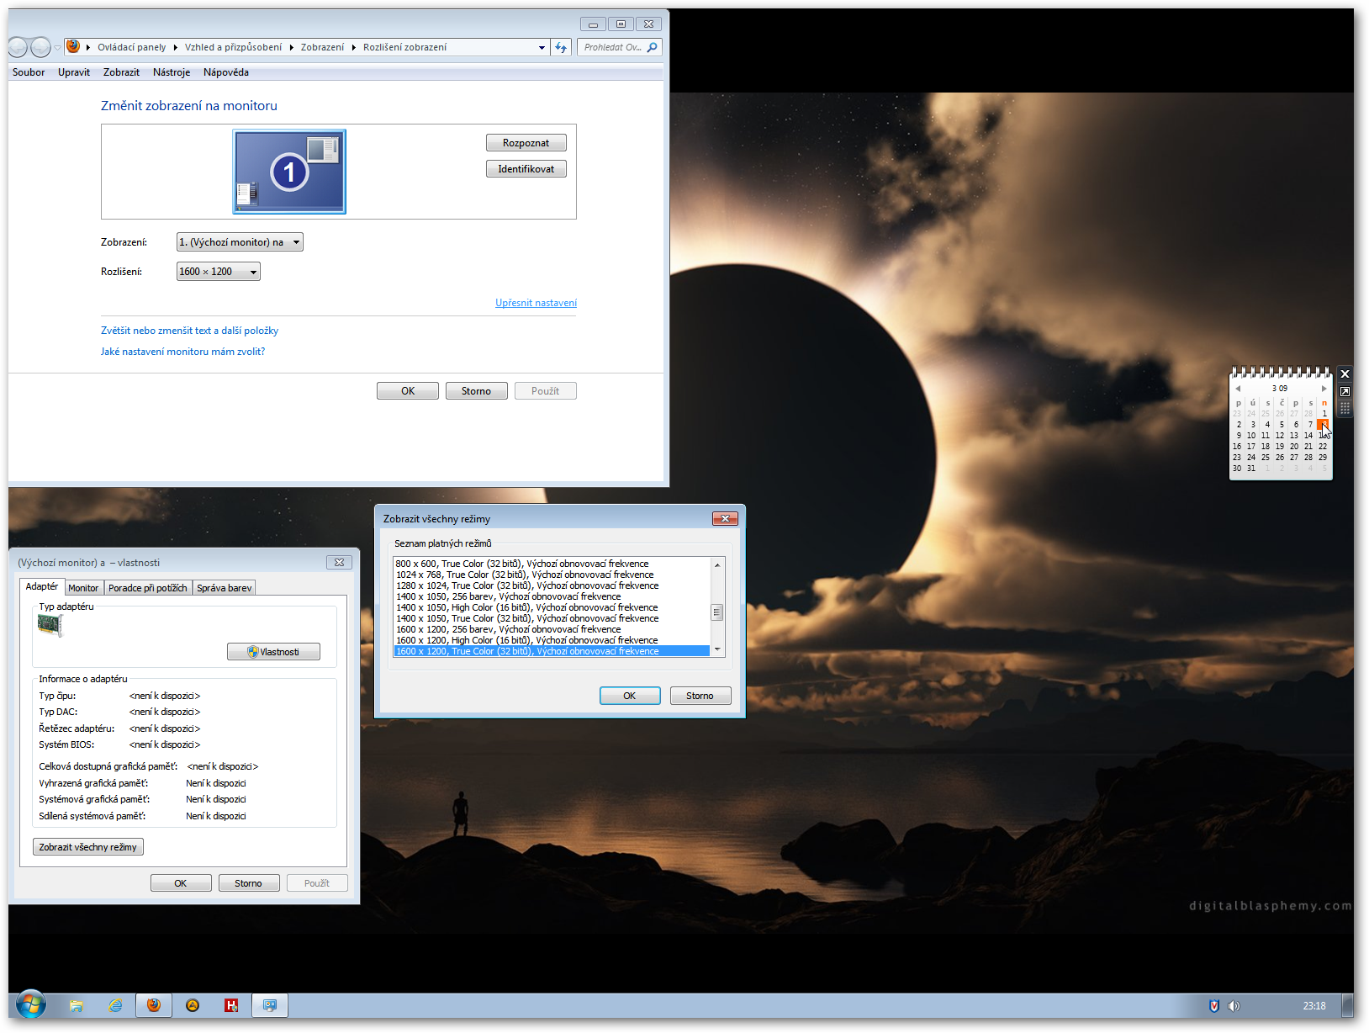Select 1600 x 1200, 256 barev mode

coord(552,629)
